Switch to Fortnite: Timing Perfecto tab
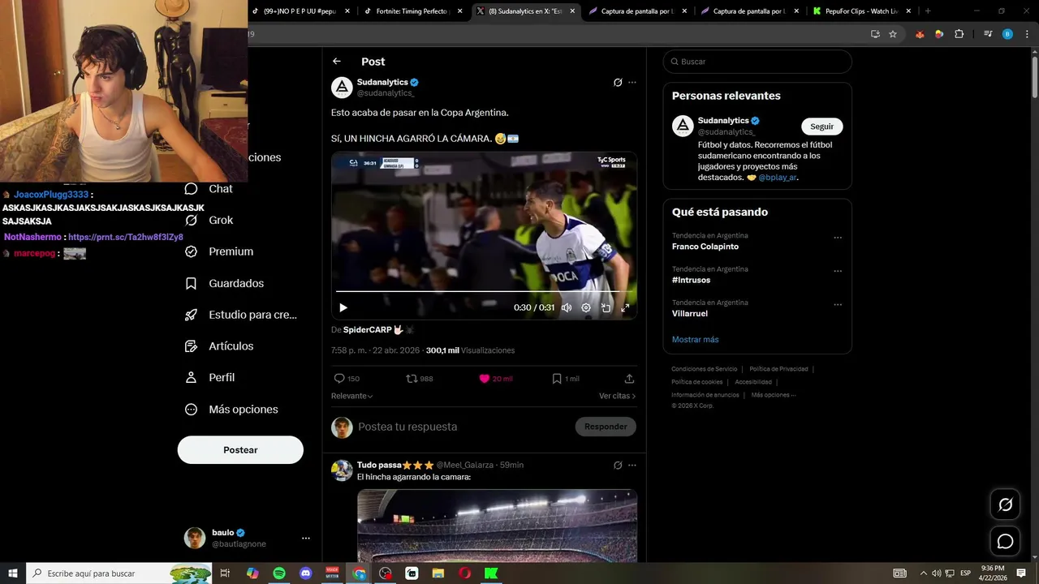The width and height of the screenshot is (1039, 584). 413,11
